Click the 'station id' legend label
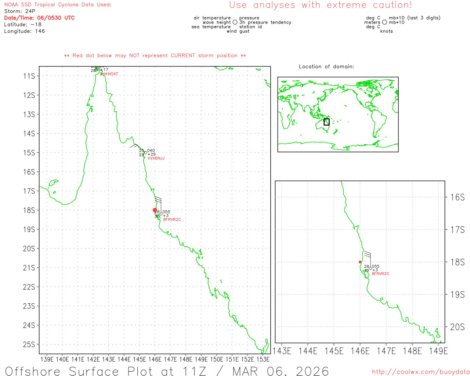470x376 pixels. point(250,27)
